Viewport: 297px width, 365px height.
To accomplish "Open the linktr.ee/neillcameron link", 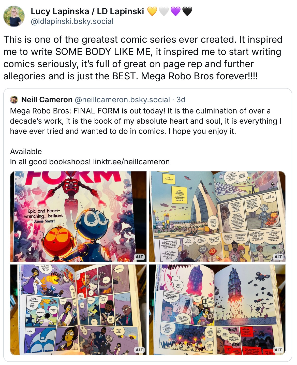I will pyautogui.click(x=131, y=162).
